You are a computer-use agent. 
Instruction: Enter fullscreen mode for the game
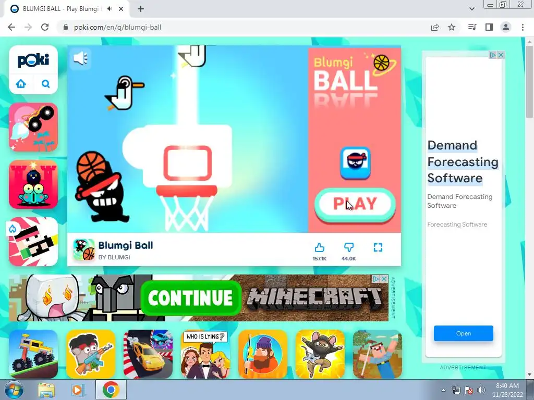click(378, 247)
